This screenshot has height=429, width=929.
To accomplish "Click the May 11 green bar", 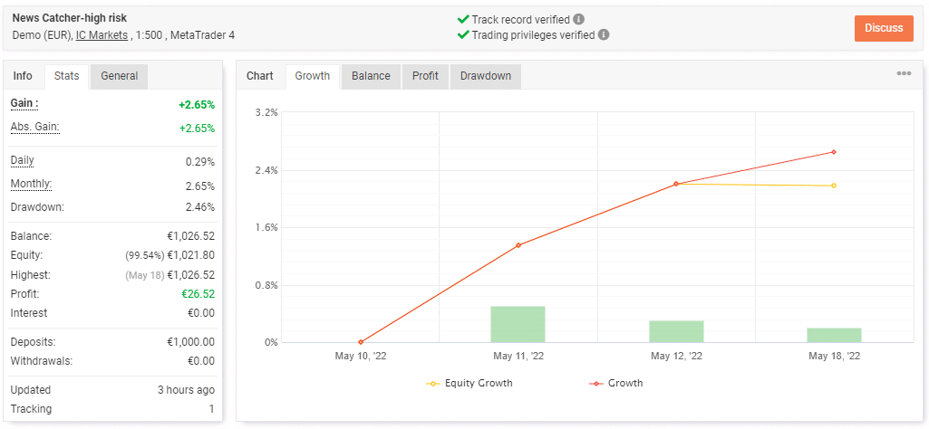I will pyautogui.click(x=518, y=324).
